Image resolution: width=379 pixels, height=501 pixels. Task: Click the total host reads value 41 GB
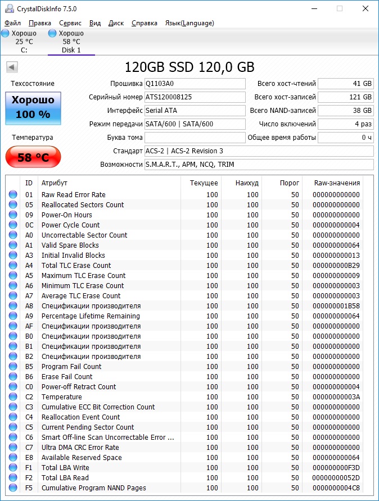346,84
